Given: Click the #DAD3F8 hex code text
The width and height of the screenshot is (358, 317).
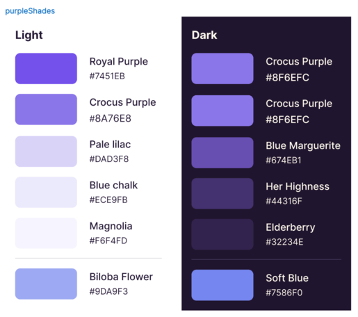Looking at the screenshot, I should click(109, 159).
